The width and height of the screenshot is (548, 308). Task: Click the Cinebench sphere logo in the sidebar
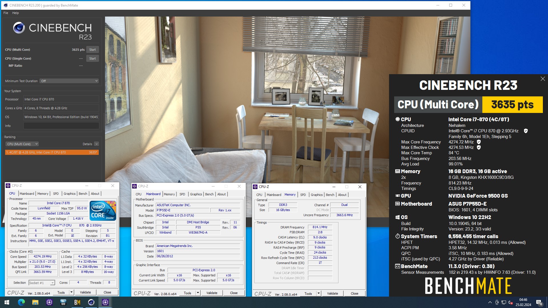19,28
